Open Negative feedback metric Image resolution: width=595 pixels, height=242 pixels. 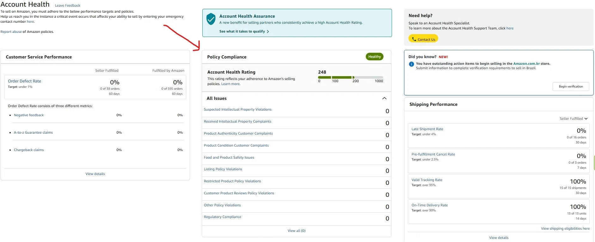(x=29, y=115)
